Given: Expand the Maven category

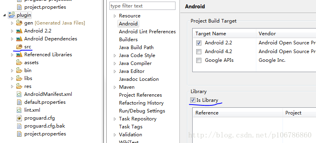Looking at the screenshot, I should [115, 87].
